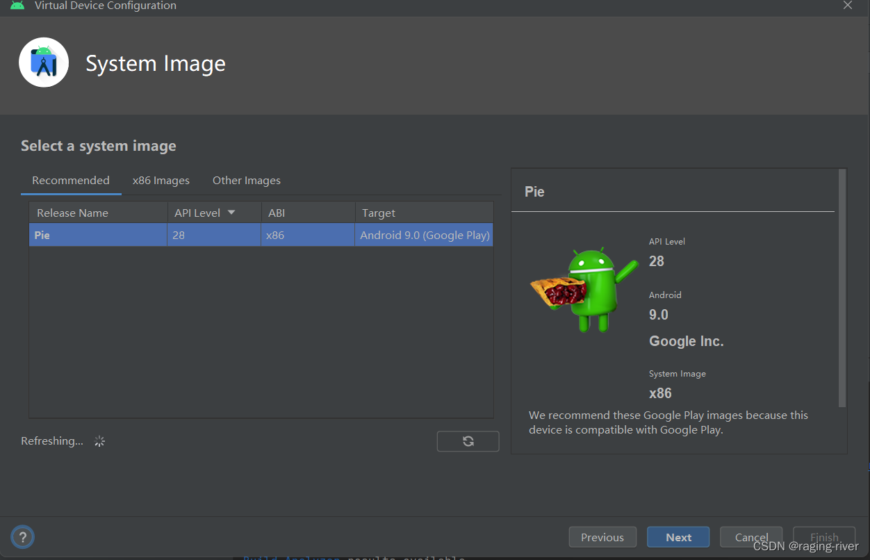Click the Google Play recommendation note text
The height and width of the screenshot is (560, 870).
pos(668,422)
